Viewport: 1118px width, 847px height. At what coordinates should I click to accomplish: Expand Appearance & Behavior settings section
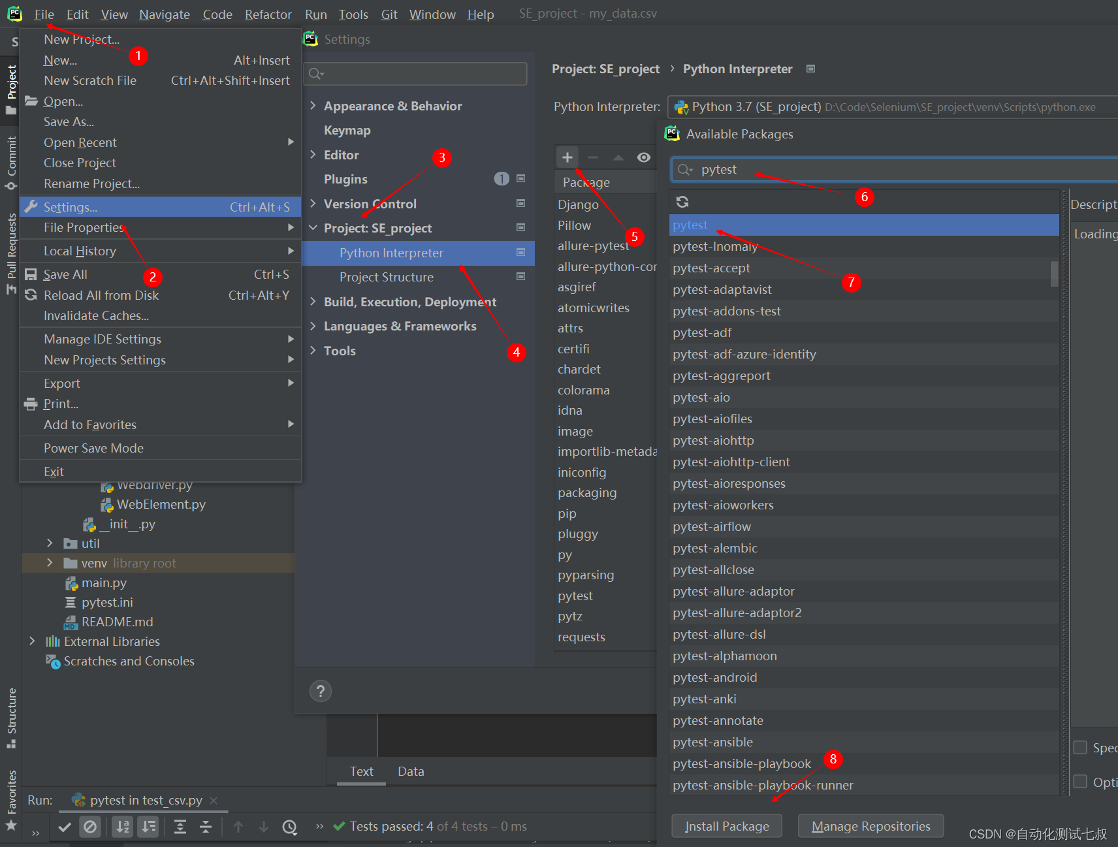313,105
